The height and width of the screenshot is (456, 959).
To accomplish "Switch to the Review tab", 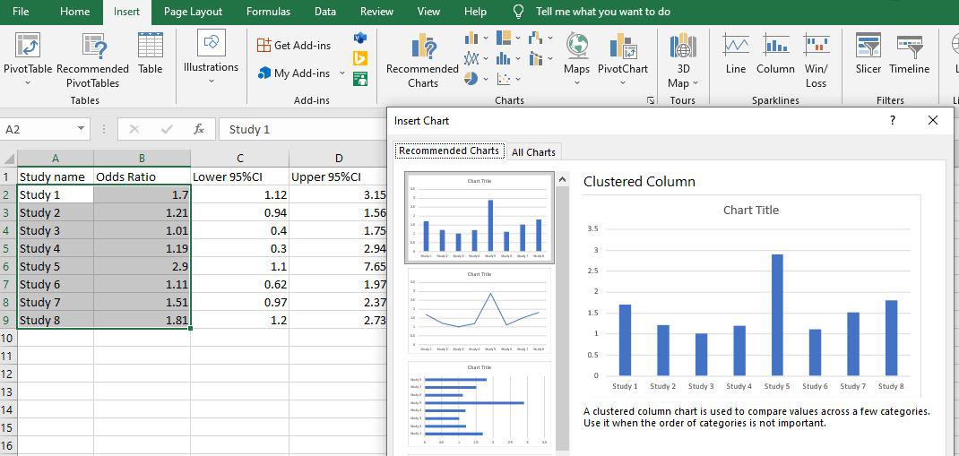I will [x=376, y=12].
